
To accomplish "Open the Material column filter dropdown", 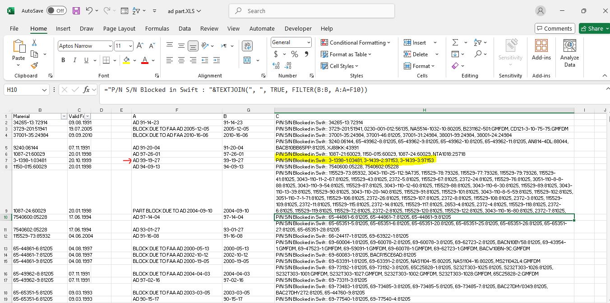I will tap(63, 116).
